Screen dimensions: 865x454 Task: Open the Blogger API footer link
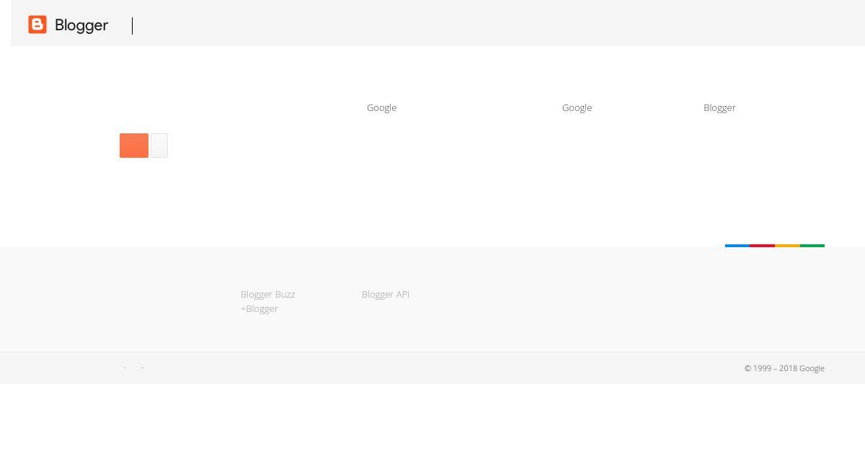pyautogui.click(x=385, y=294)
